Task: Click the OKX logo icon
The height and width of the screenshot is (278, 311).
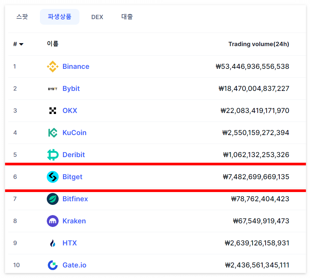Action: pos(53,111)
